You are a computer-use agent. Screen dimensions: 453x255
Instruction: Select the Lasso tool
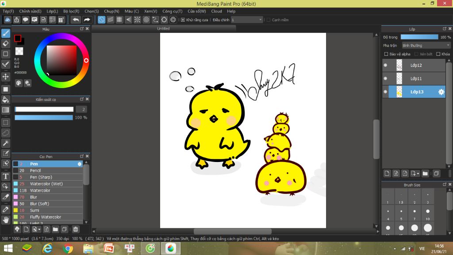click(x=5, y=133)
